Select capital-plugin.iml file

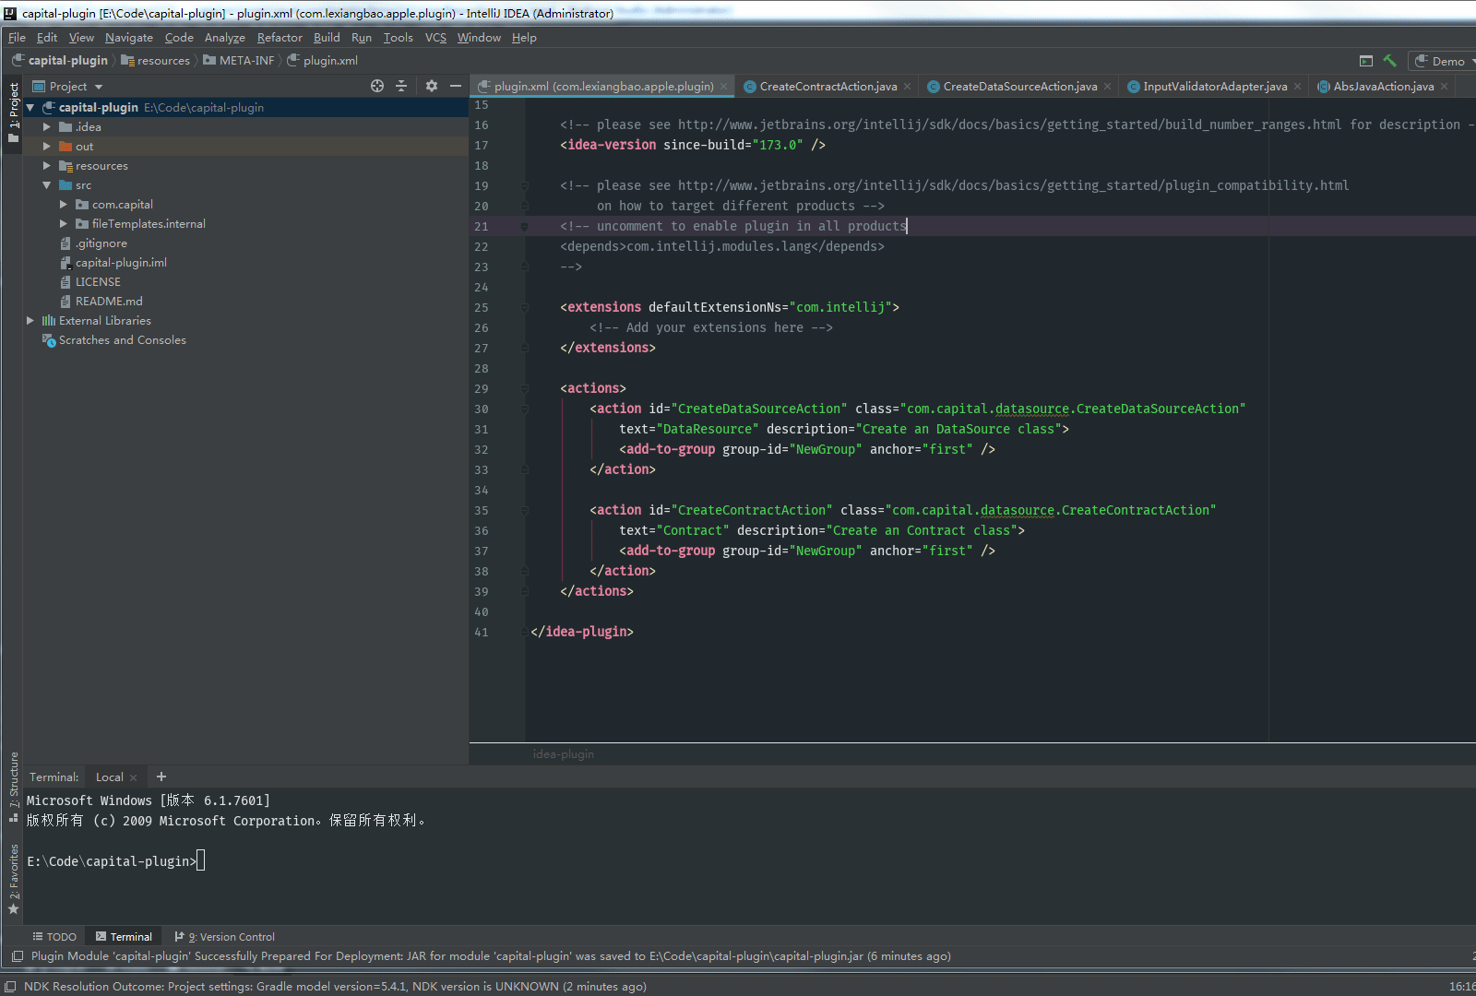coord(121,263)
